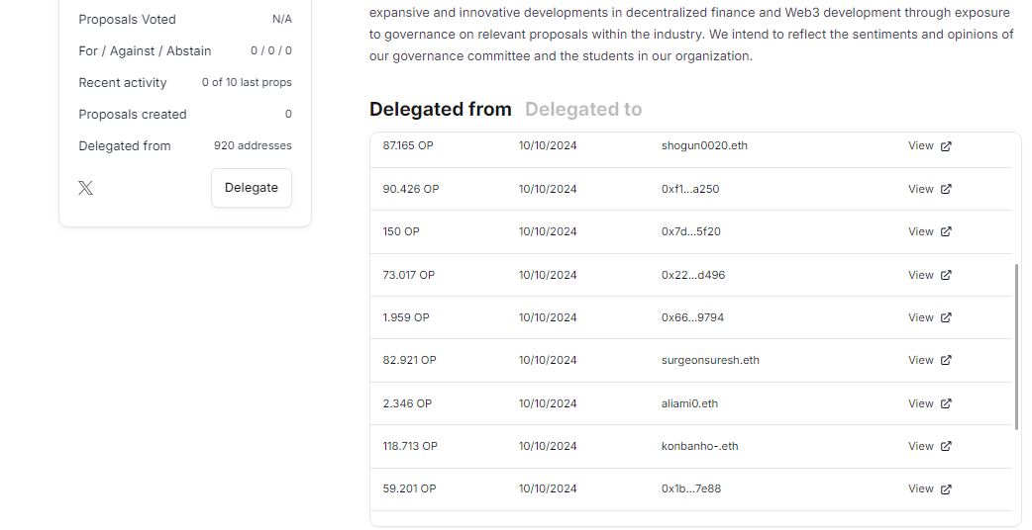Click external link icon for aliami0.eth
Viewport: 1032px width, 530px height.
(x=946, y=403)
